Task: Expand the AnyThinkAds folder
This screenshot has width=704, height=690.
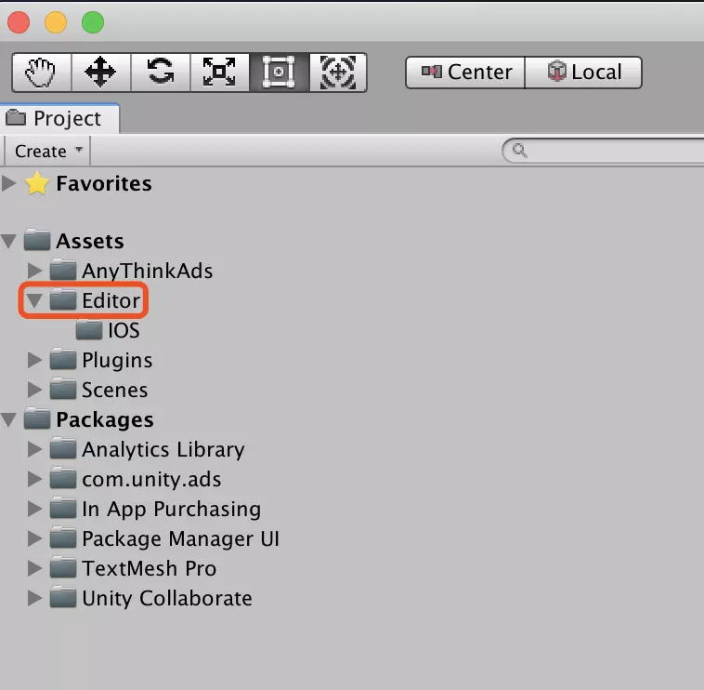Action: point(35,271)
